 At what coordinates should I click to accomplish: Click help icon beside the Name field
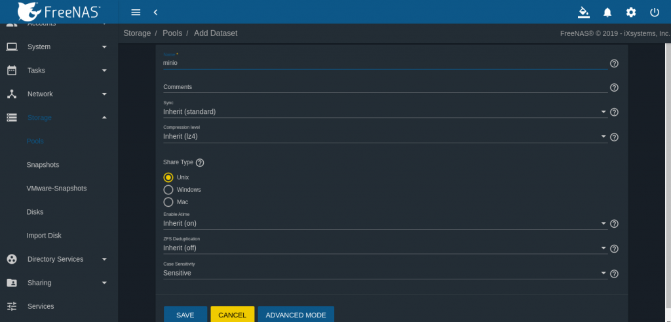tap(614, 63)
